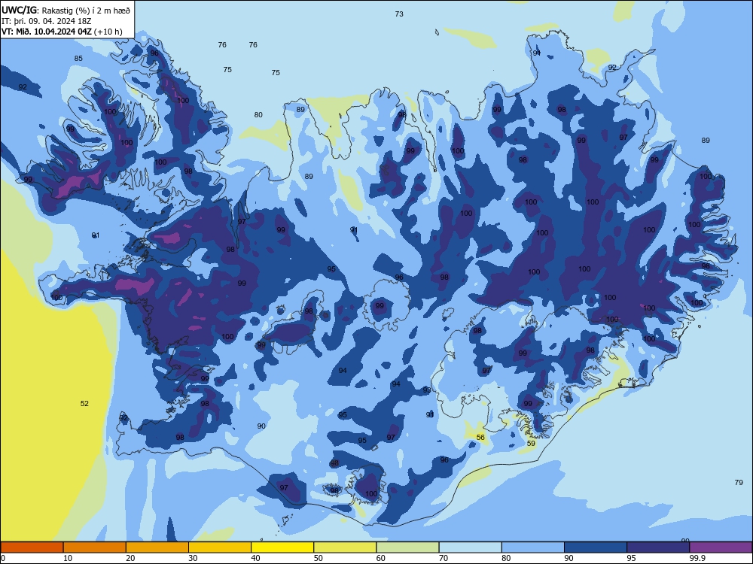The image size is (753, 564).
Task: Select the medium blue 90–95 legend swatch
Action: pyautogui.click(x=596, y=547)
